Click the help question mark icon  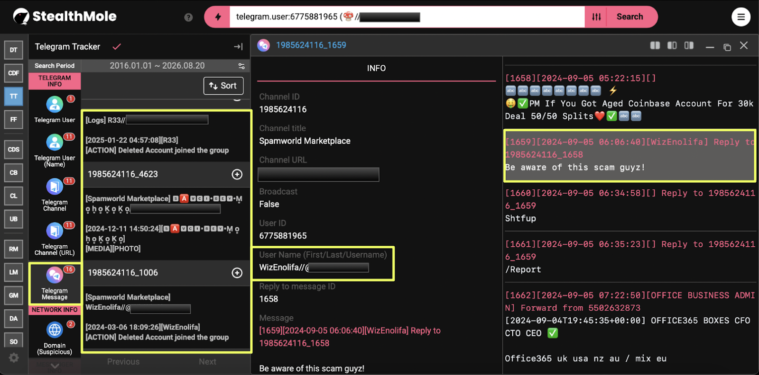(188, 18)
